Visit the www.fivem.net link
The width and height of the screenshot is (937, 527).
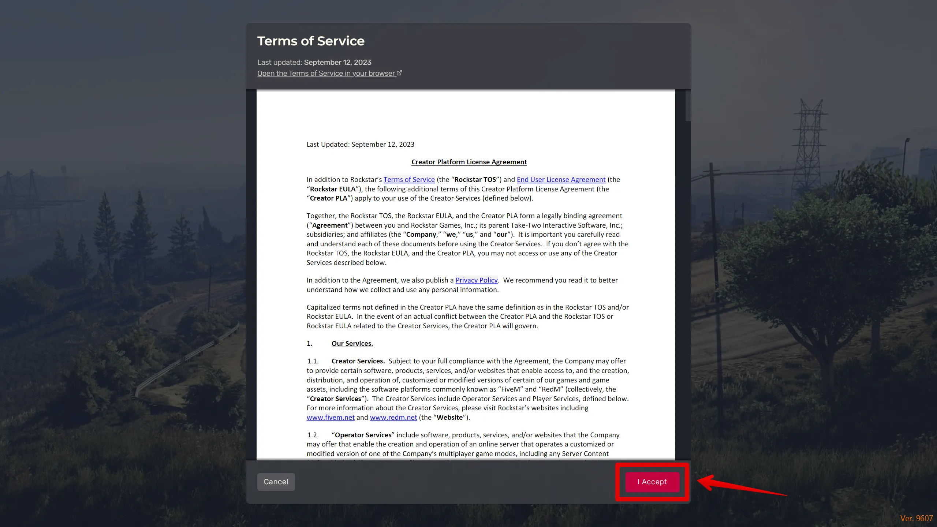[331, 418]
